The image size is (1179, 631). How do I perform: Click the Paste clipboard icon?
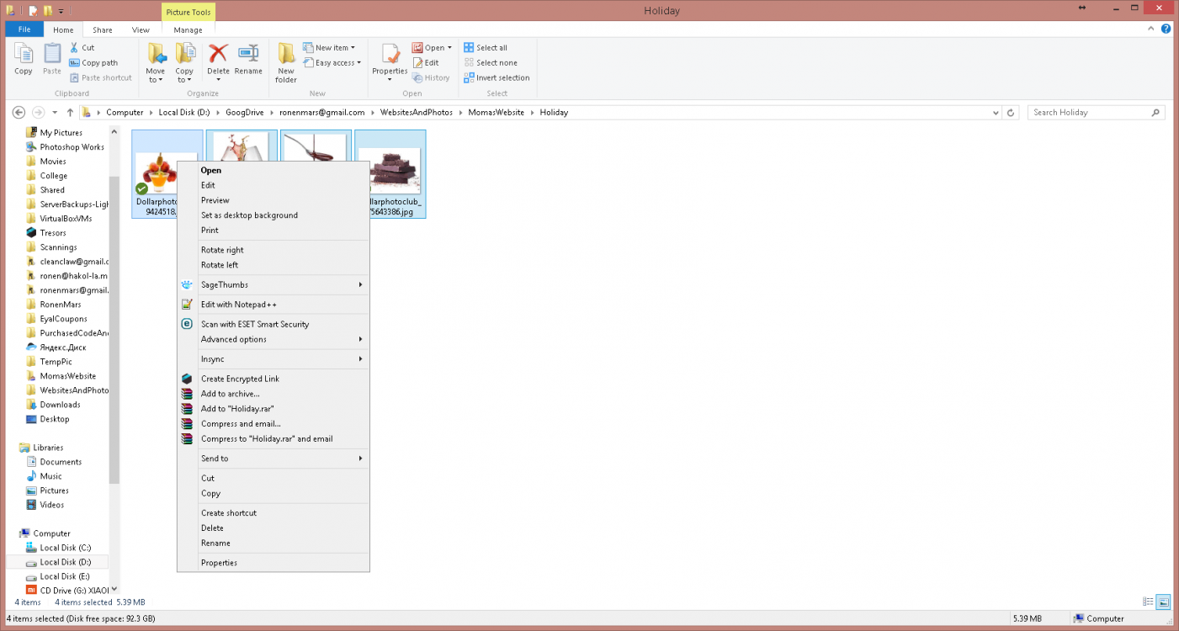52,54
